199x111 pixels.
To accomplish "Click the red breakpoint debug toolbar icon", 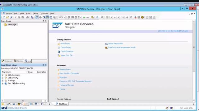I will (135, 17).
